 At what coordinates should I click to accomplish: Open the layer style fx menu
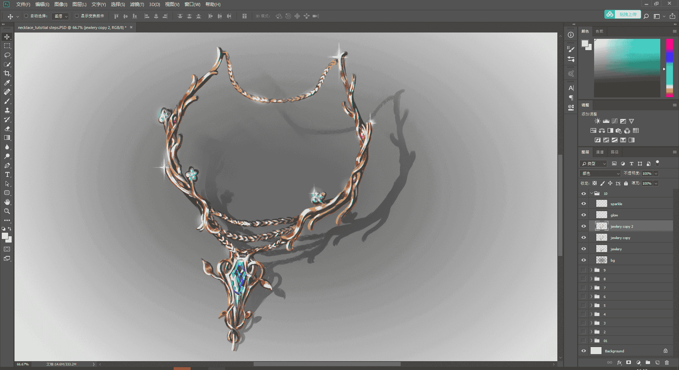(x=619, y=363)
